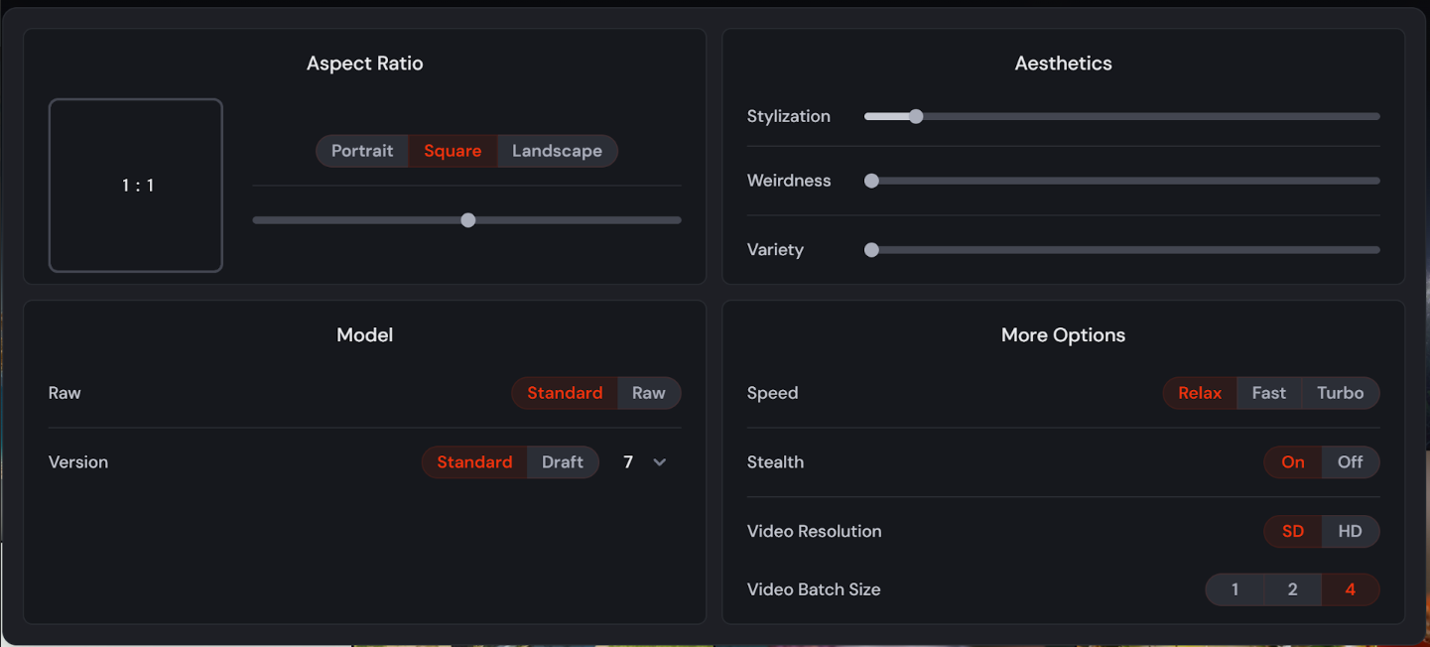Click the aspect ratio slider handle

tap(468, 220)
